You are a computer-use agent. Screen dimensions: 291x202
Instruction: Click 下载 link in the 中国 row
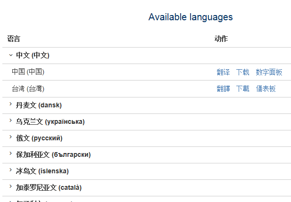click(242, 72)
